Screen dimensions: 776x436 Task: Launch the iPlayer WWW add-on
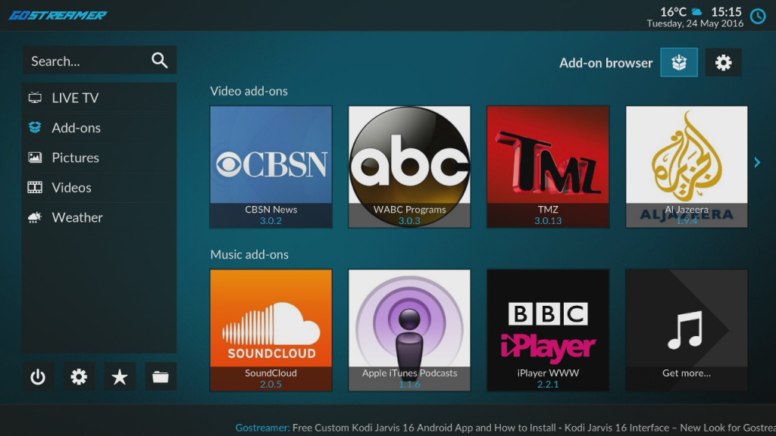548,330
